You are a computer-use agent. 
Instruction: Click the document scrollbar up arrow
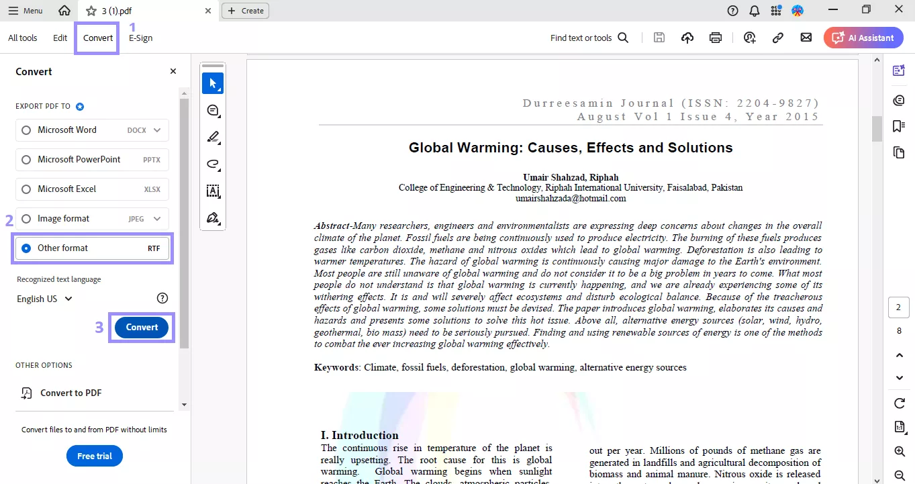point(877,60)
